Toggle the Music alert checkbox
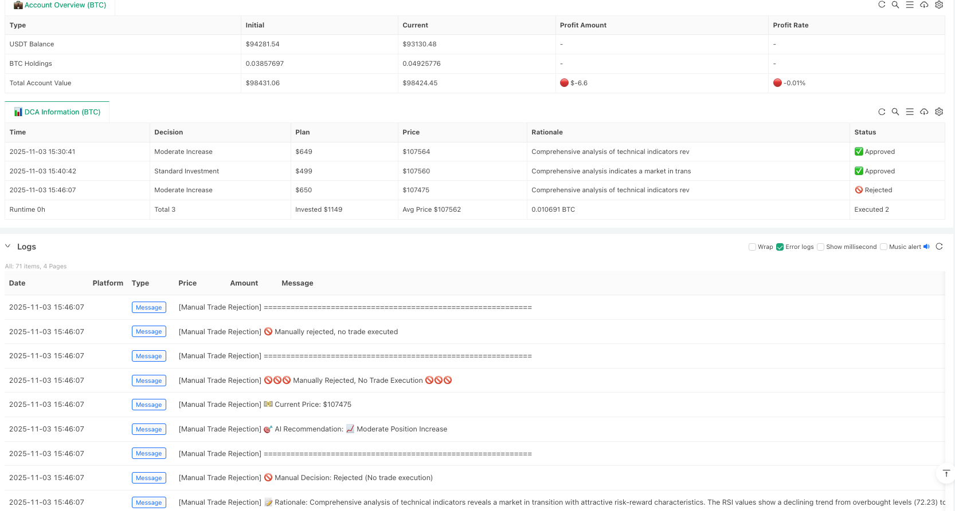Viewport: 955px width, 511px height. point(883,247)
